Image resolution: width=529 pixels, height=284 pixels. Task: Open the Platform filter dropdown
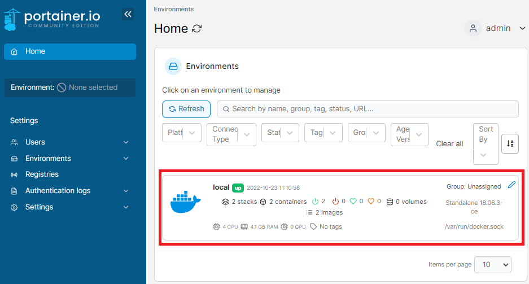tap(181, 133)
